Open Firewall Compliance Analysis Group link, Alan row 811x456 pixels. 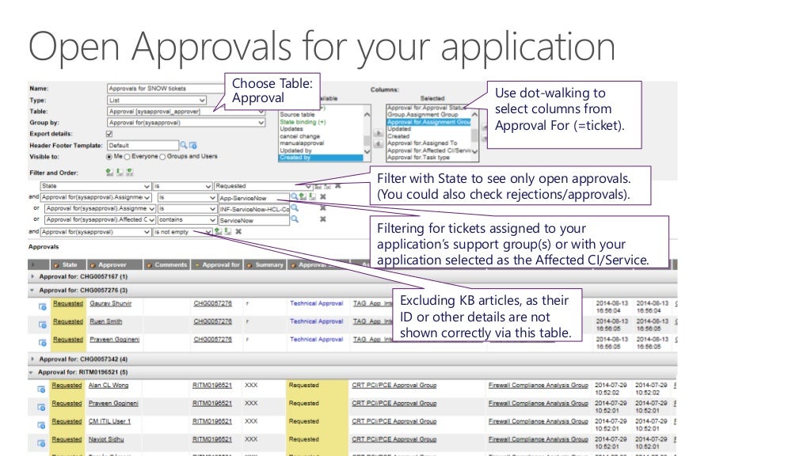[538, 386]
